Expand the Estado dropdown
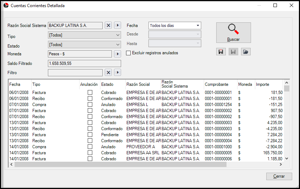 click(x=118, y=45)
